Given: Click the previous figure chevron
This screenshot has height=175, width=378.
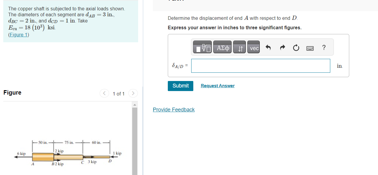Looking at the screenshot, I should point(104,93).
